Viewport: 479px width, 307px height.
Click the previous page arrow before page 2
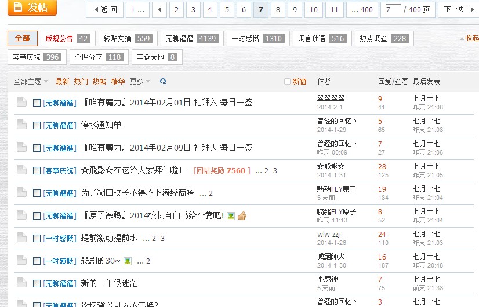[x=159, y=9]
